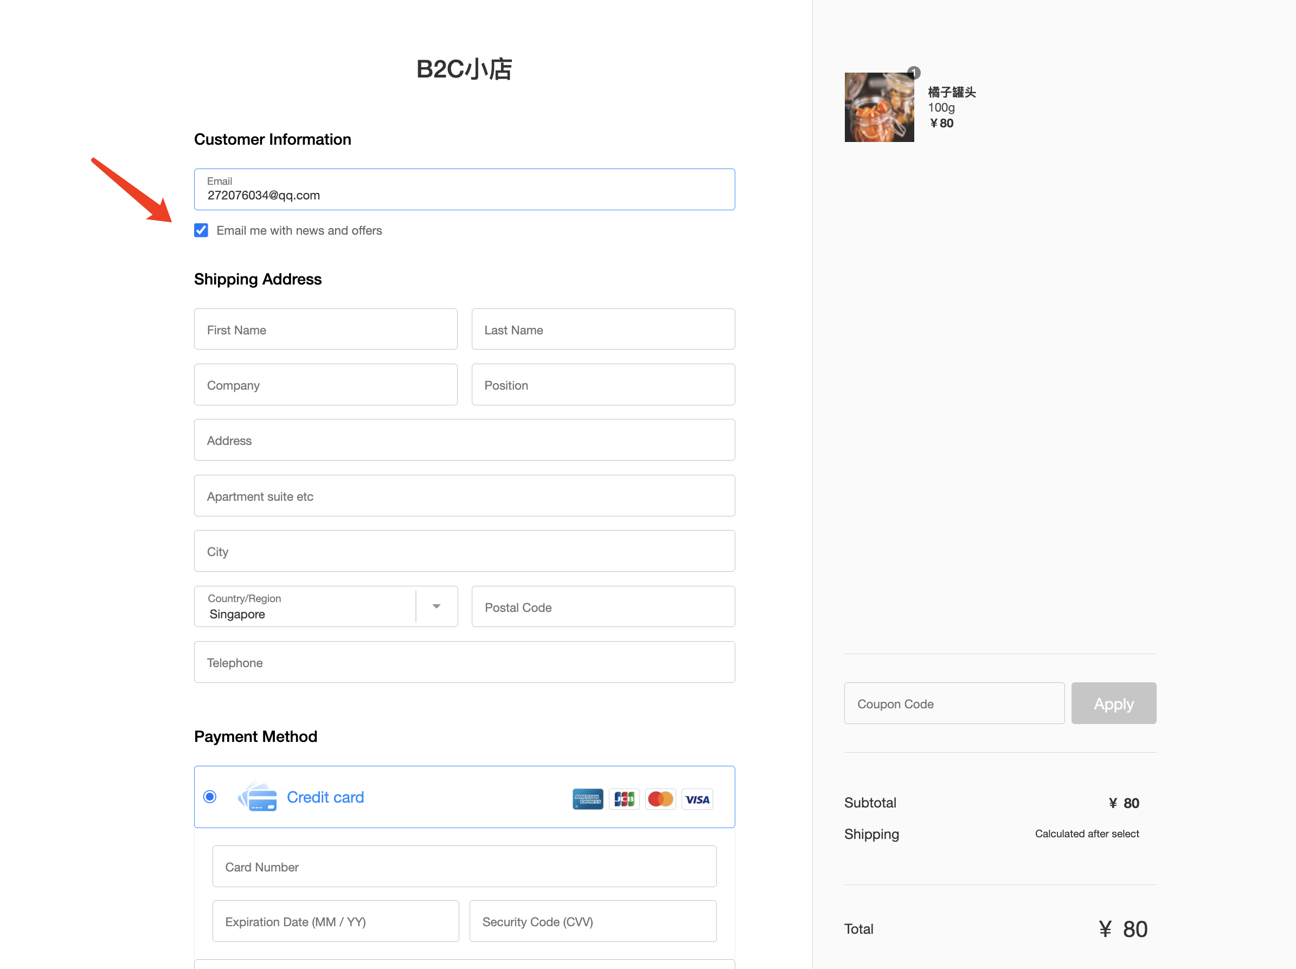Focus the Postal Code field

point(602,606)
